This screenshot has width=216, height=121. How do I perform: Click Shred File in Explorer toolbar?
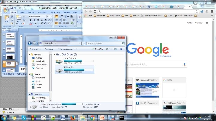click(x=97, y=49)
